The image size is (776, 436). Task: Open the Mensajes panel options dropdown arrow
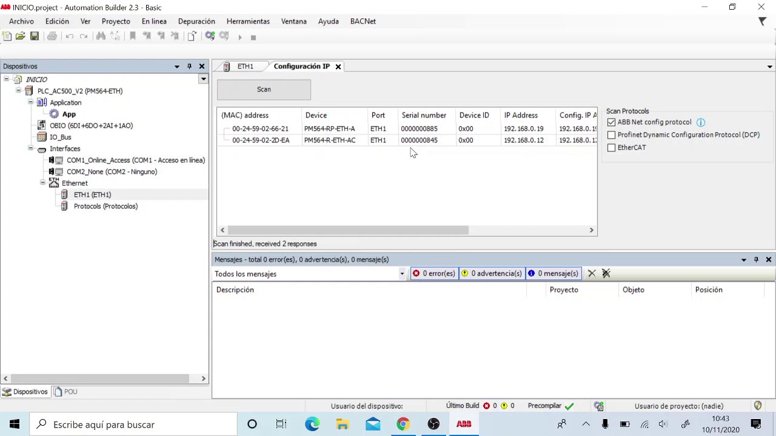point(744,260)
